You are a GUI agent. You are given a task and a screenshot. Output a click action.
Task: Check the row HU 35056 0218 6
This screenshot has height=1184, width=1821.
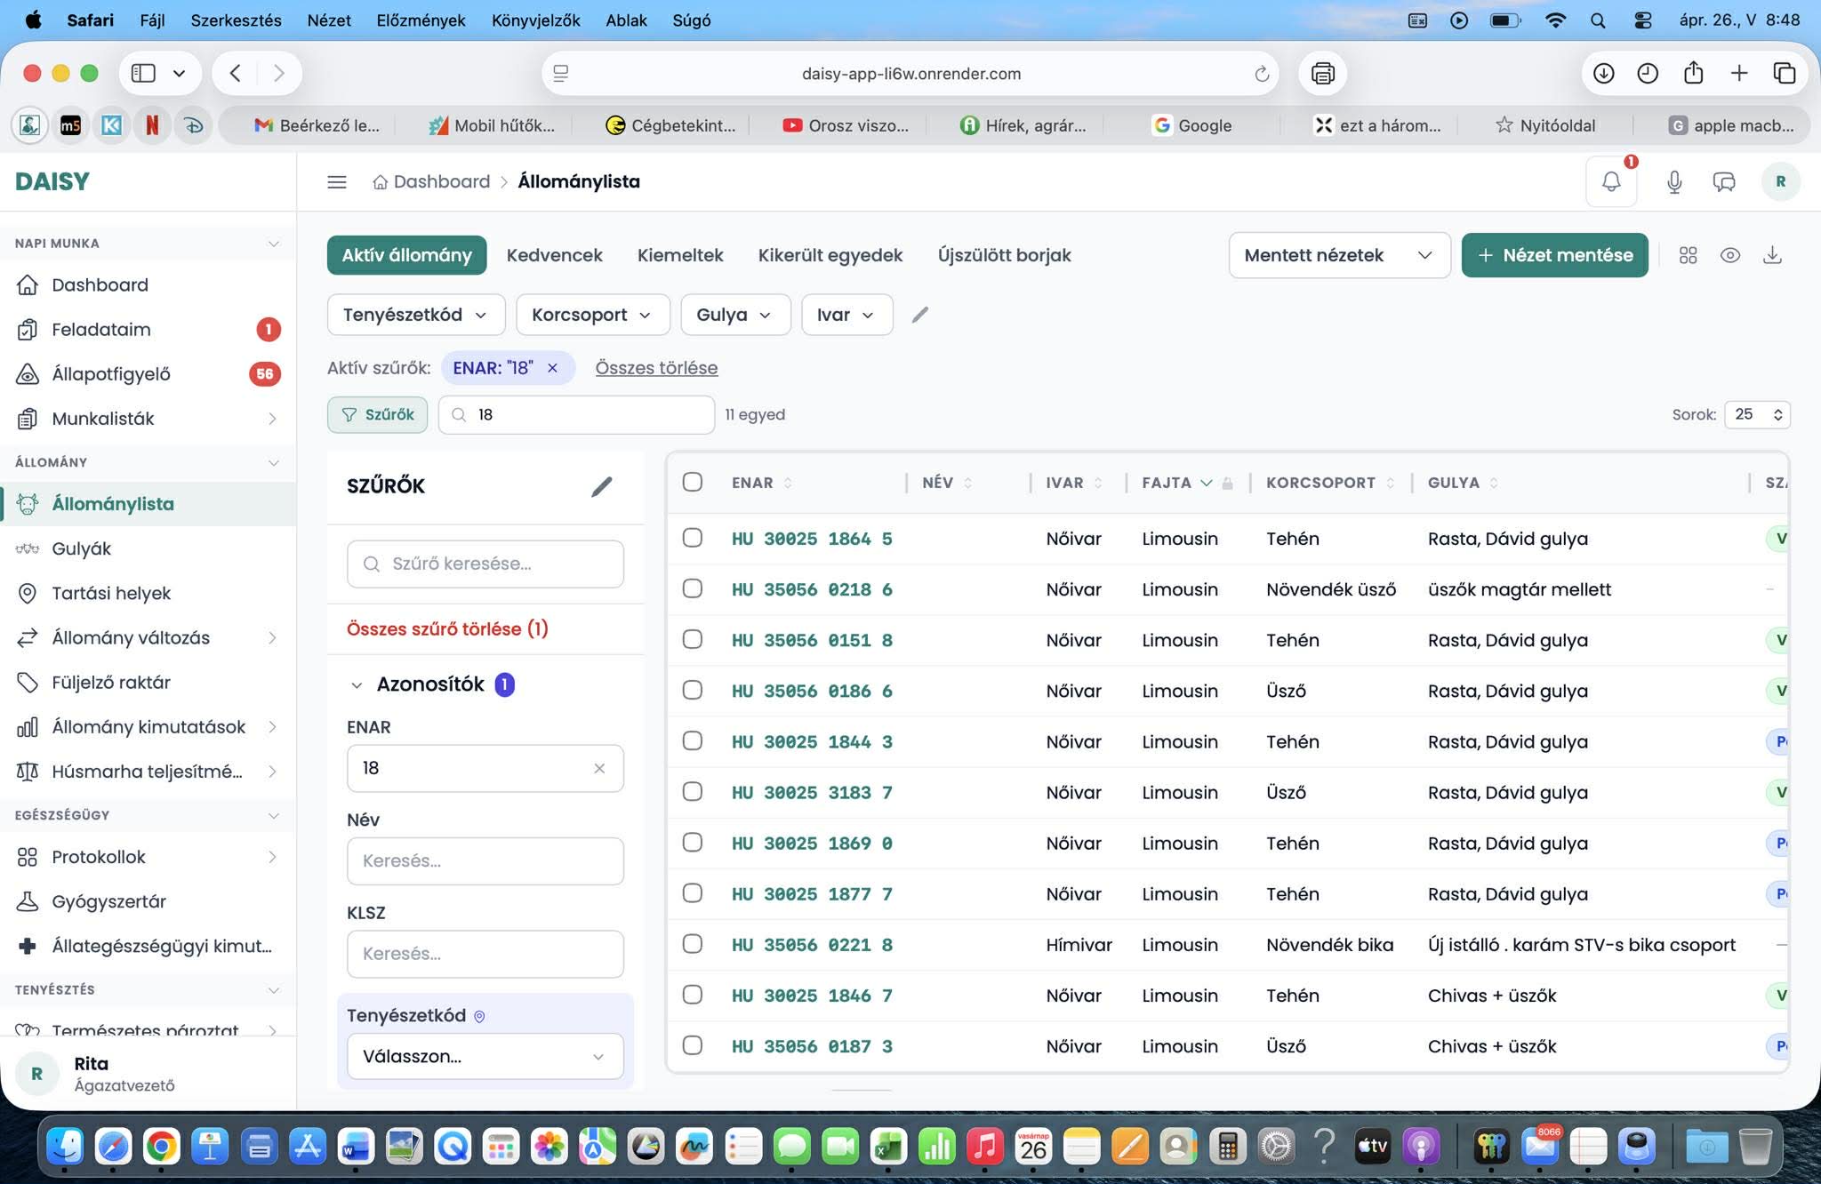(693, 588)
